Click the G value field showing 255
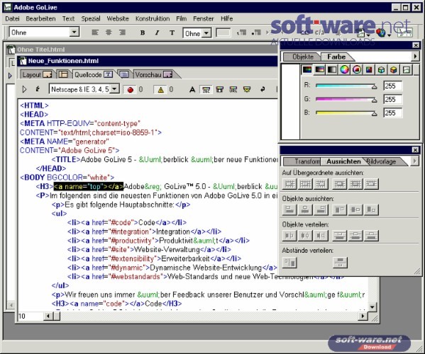This screenshot has height=354, width=425. click(393, 100)
